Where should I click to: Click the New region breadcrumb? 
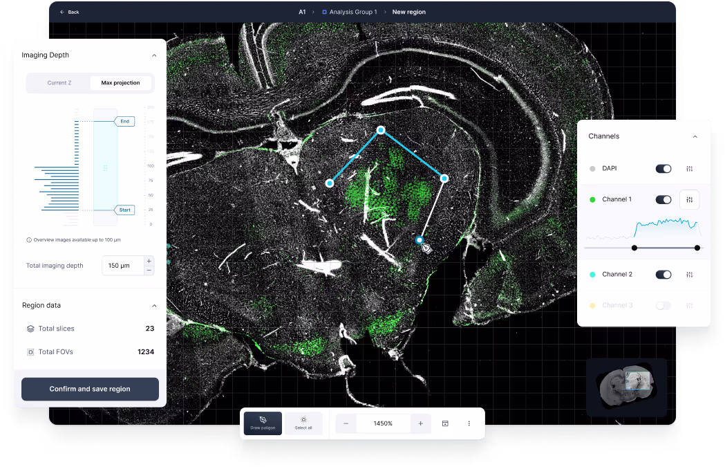[408, 12]
